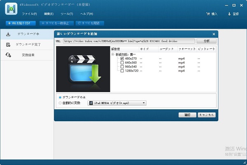Select the ダウンロードのみ radio button

click(60, 97)
